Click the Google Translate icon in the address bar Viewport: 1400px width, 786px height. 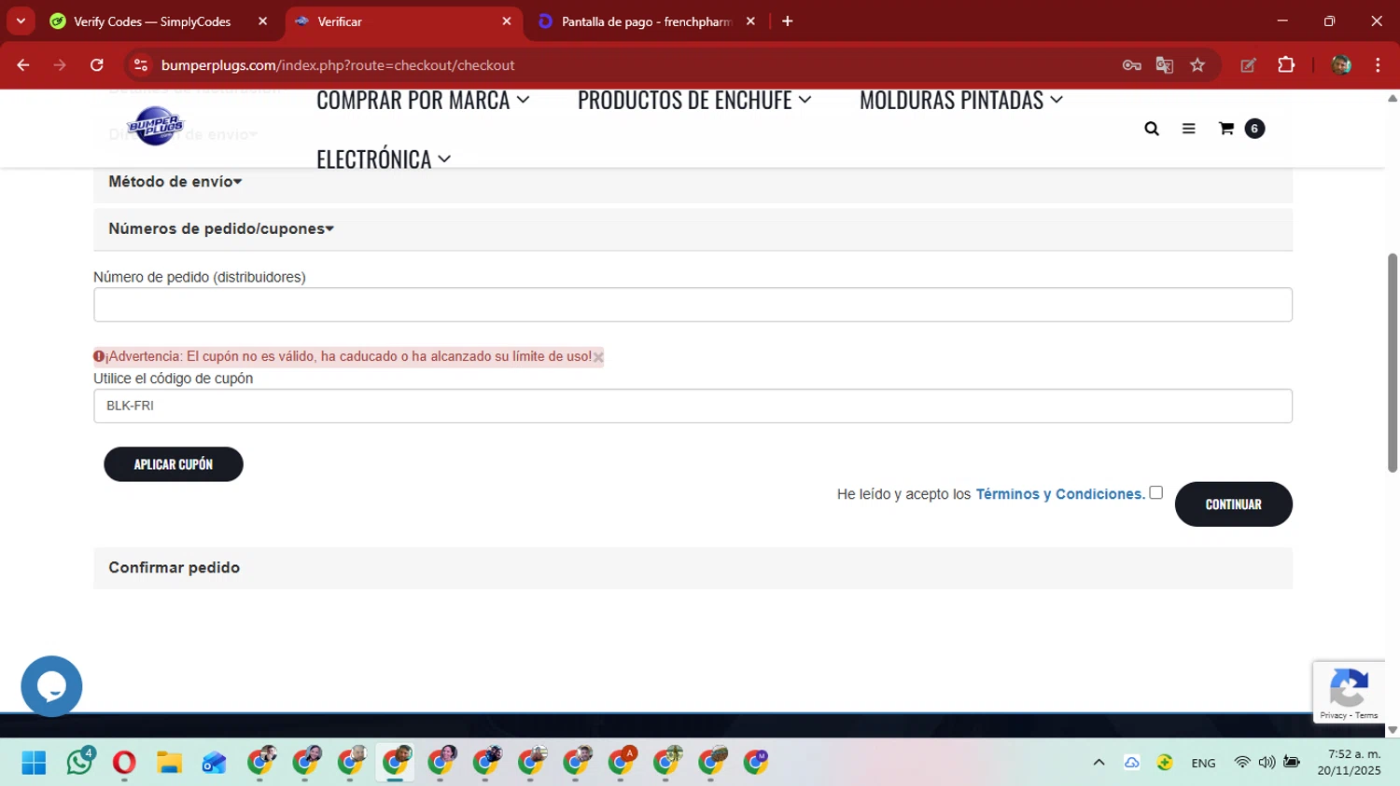tap(1165, 65)
